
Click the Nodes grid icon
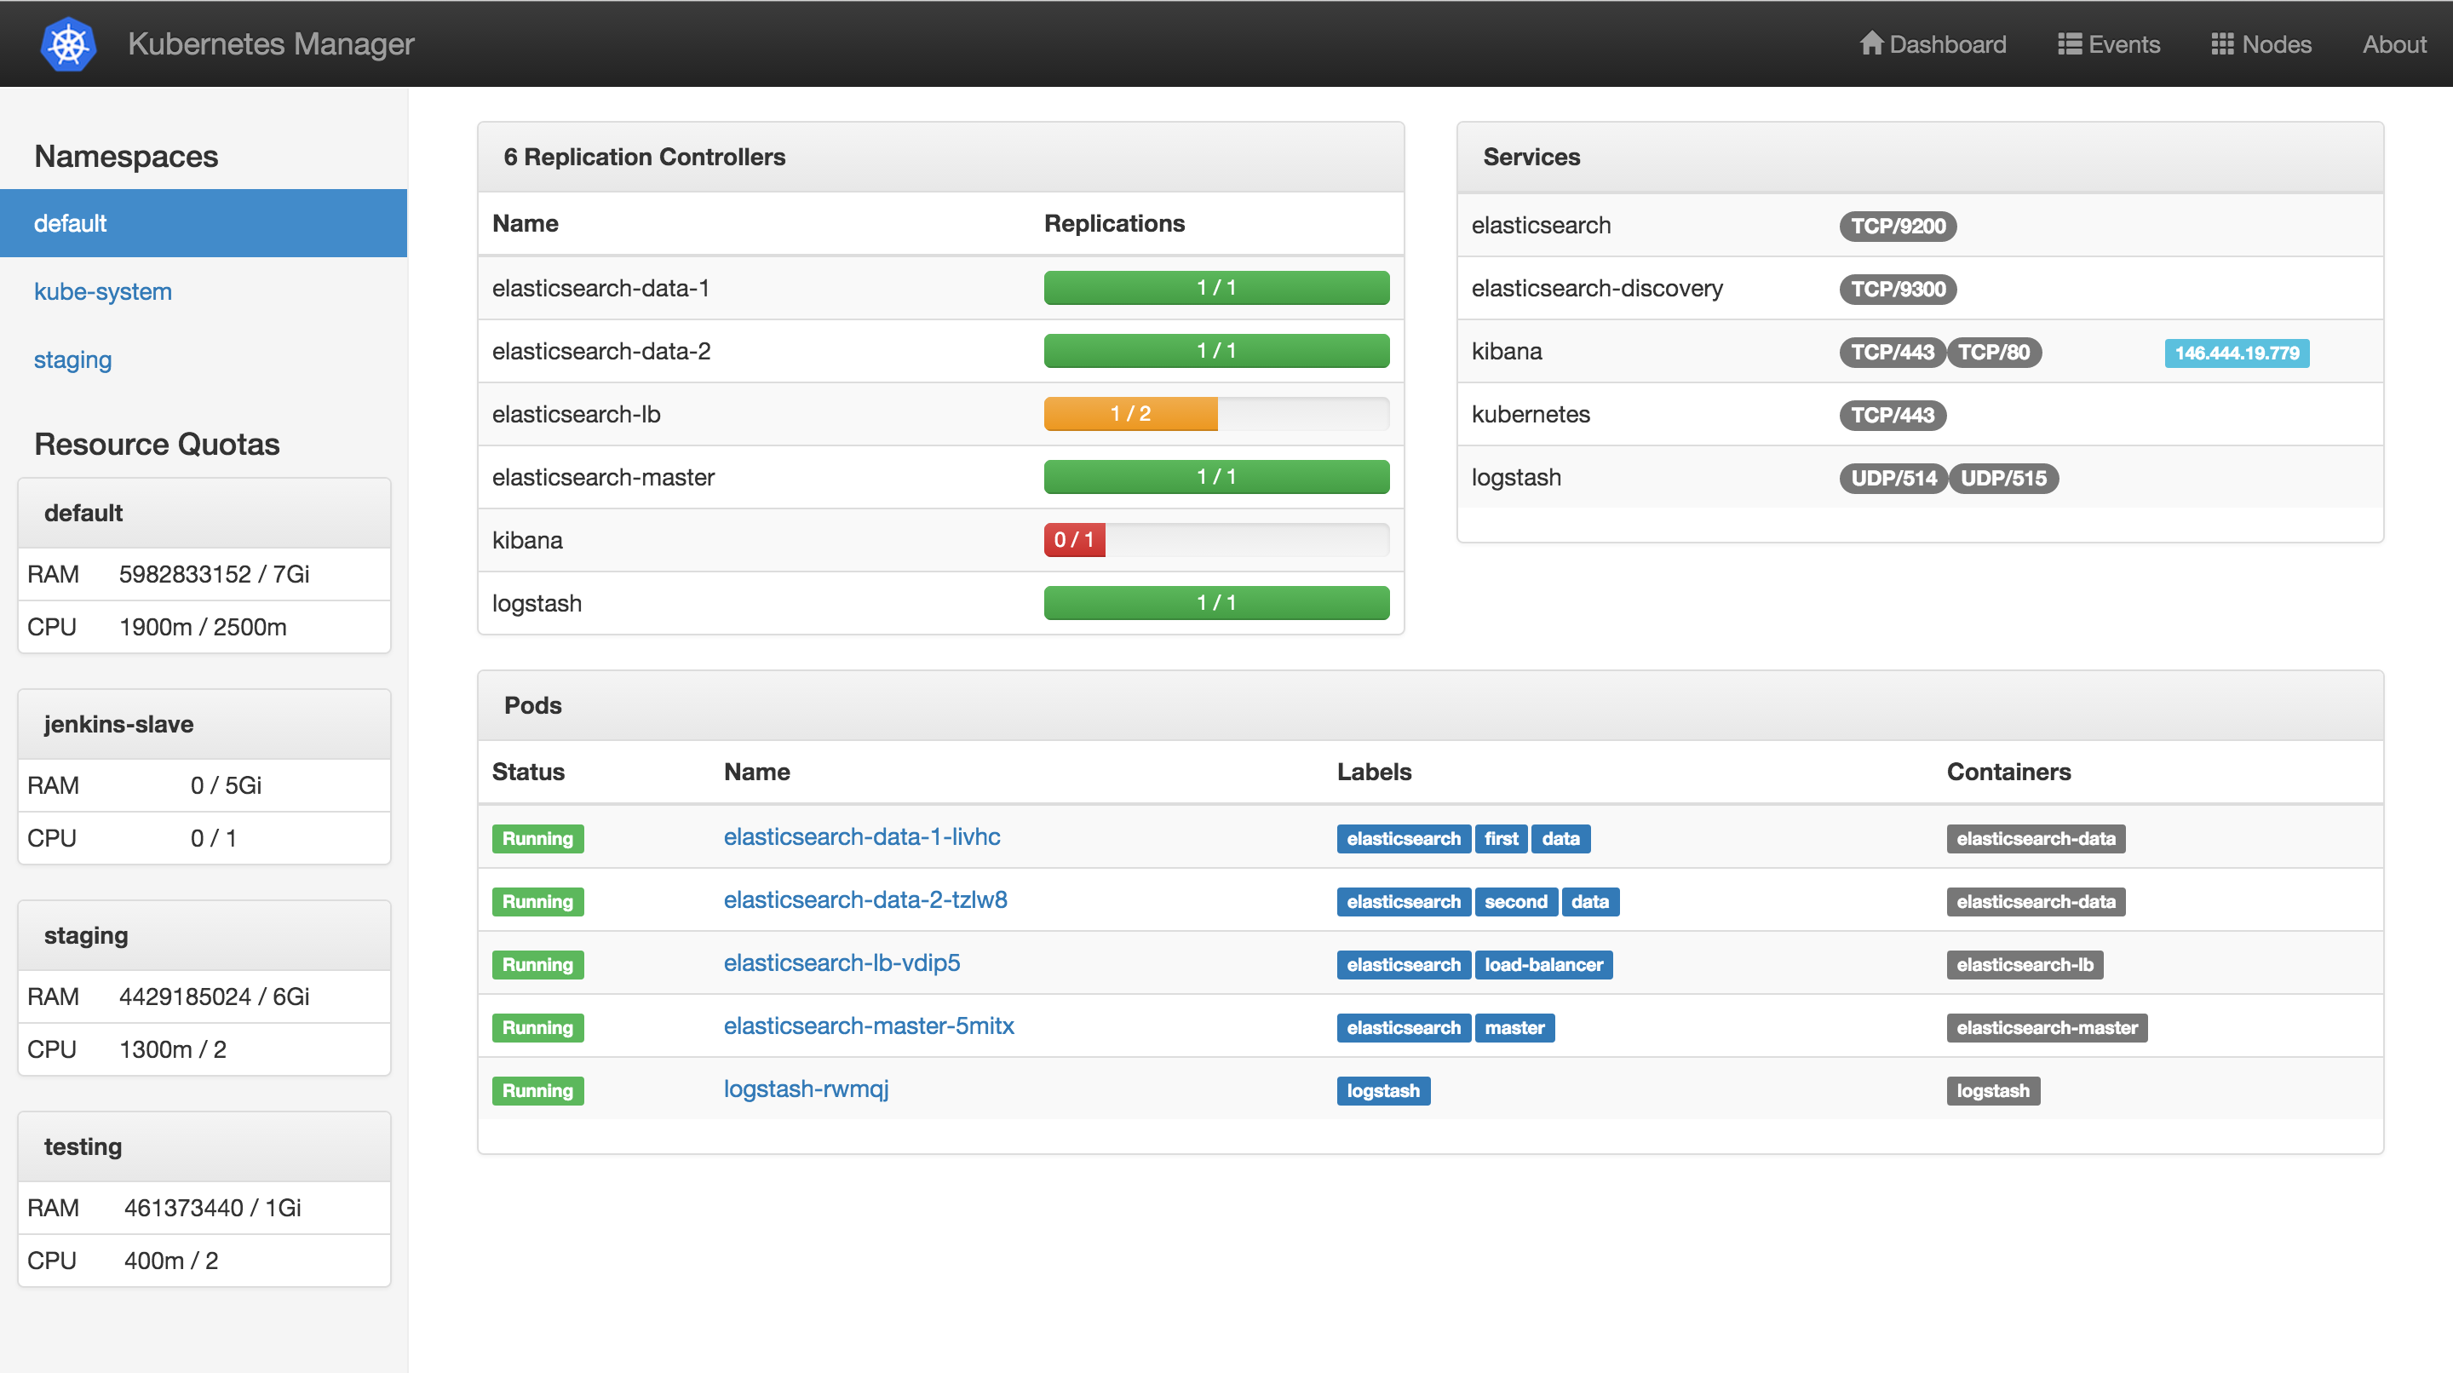tap(2221, 43)
